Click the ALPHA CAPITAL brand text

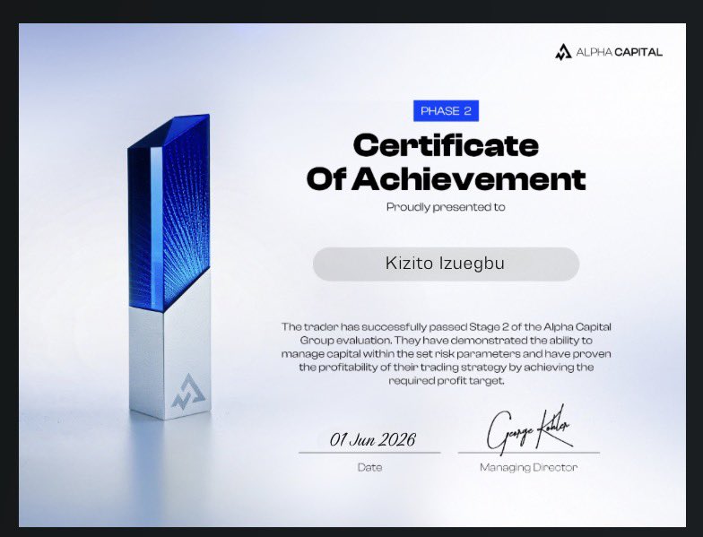point(619,52)
